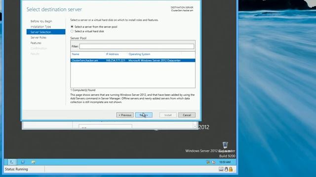
Task: Open File Explorer taskbar icon
Action: click(x=33, y=162)
